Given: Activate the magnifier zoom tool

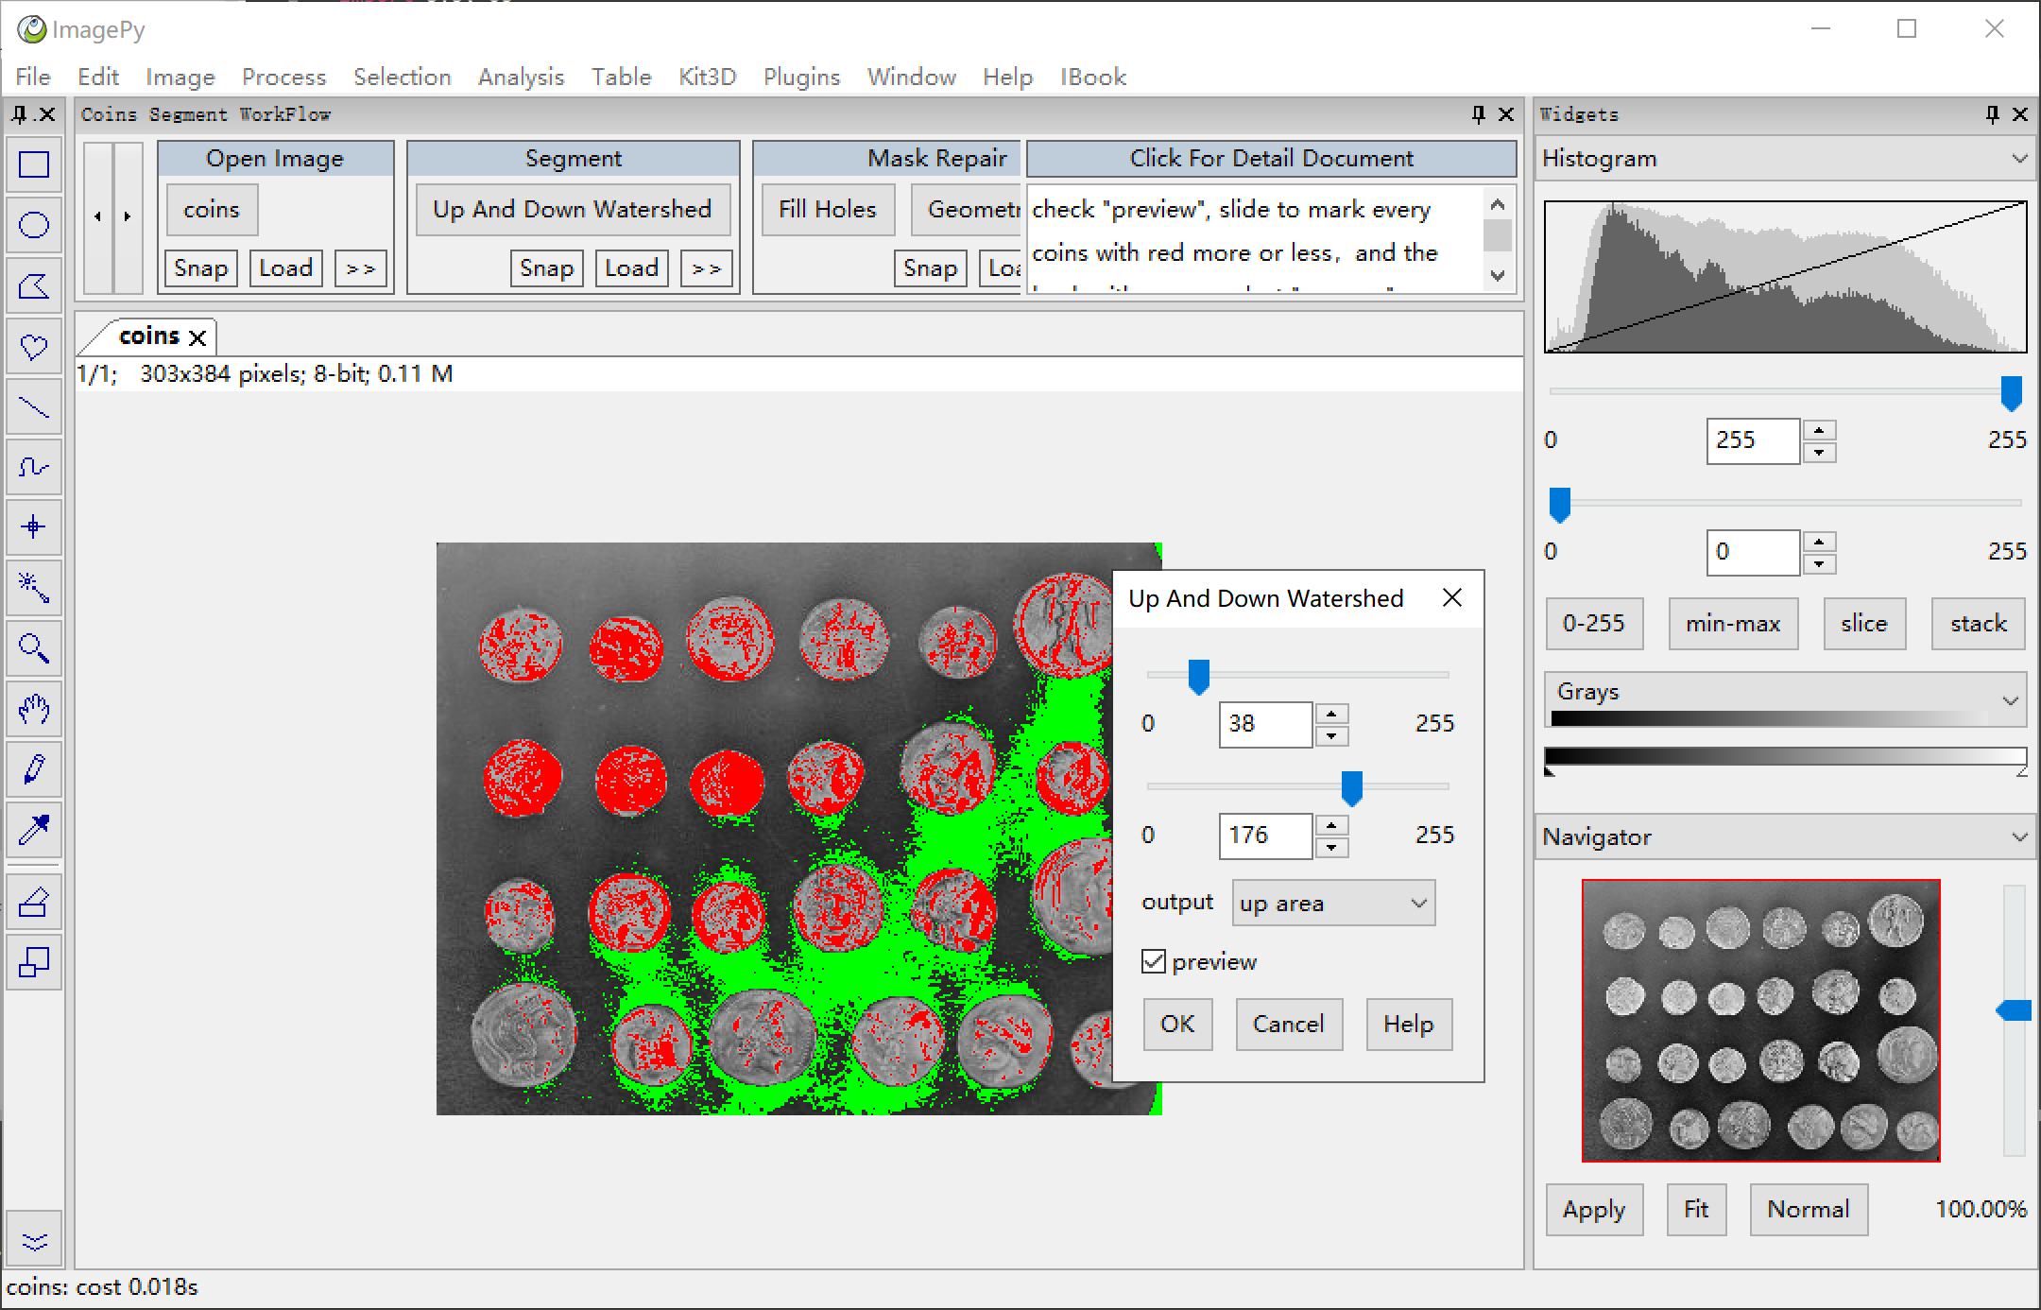Looking at the screenshot, I should pos(34,648).
